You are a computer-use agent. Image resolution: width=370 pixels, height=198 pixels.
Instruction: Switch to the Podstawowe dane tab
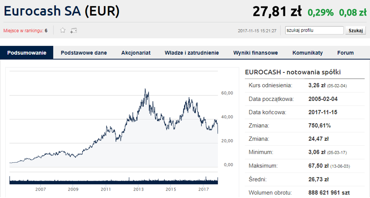[x=84, y=53]
